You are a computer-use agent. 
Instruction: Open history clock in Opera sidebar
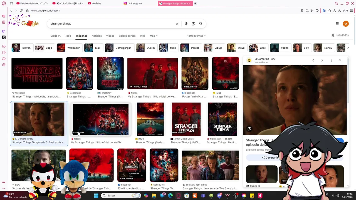point(4,52)
